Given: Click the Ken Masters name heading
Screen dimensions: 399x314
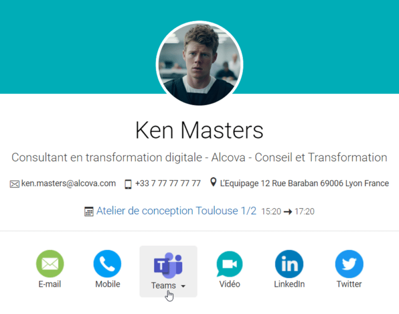Looking at the screenshot, I should click(199, 130).
